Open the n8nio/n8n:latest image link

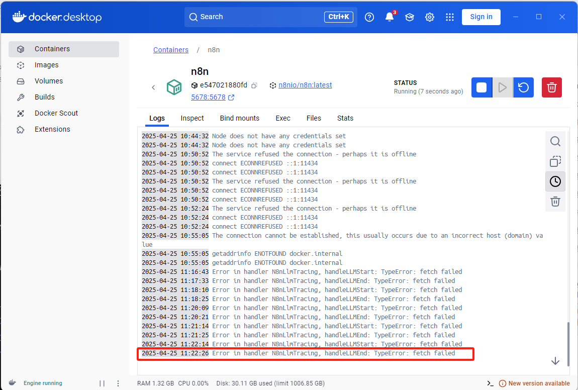(305, 85)
